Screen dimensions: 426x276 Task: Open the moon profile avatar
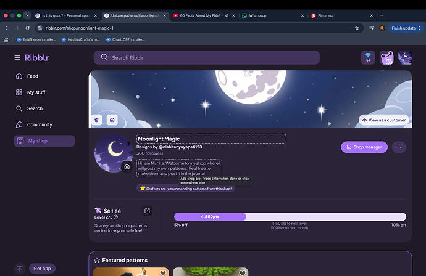[405, 57]
